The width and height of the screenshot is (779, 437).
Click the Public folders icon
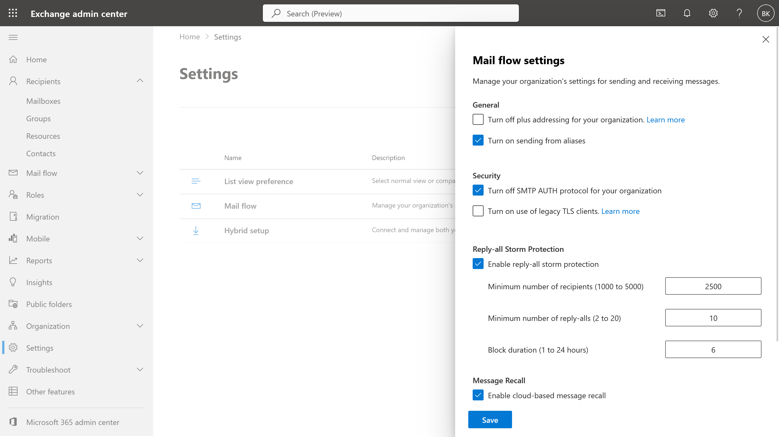[x=13, y=304]
